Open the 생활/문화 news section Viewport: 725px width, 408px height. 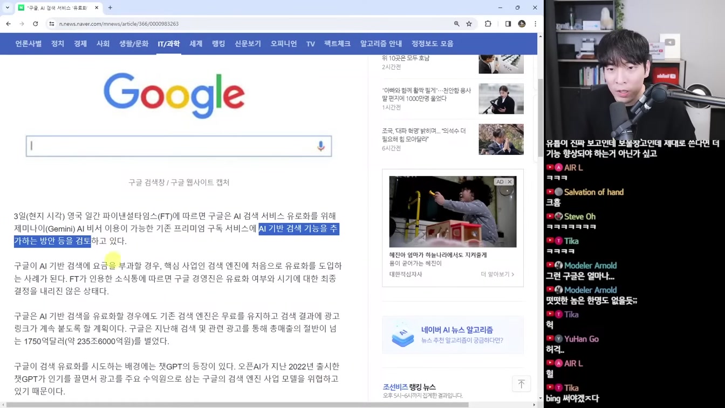(x=134, y=44)
